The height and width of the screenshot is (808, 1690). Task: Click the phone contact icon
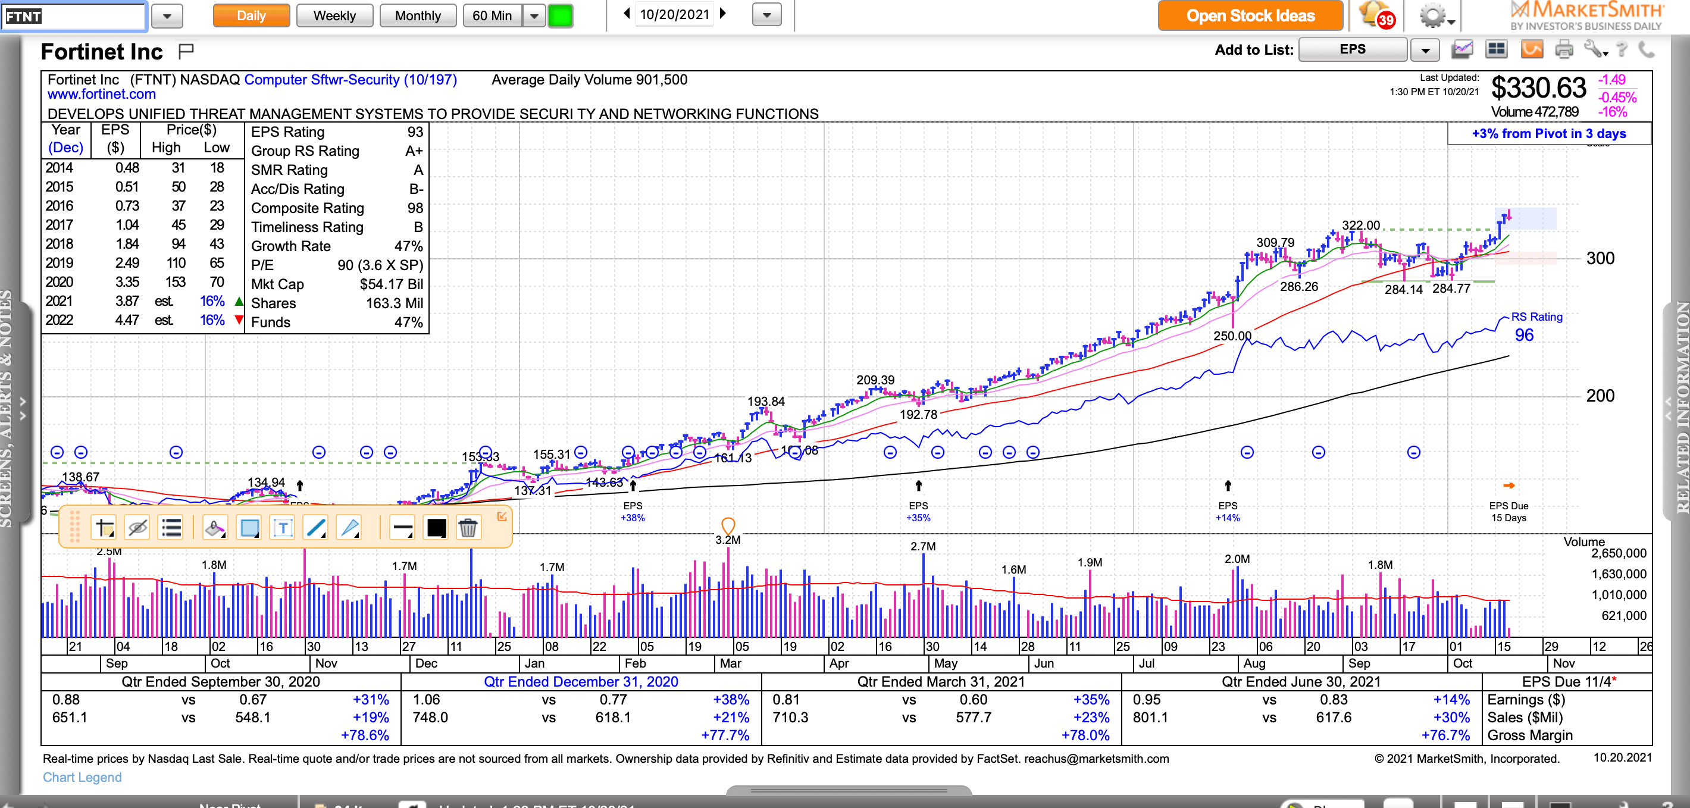point(1646,49)
